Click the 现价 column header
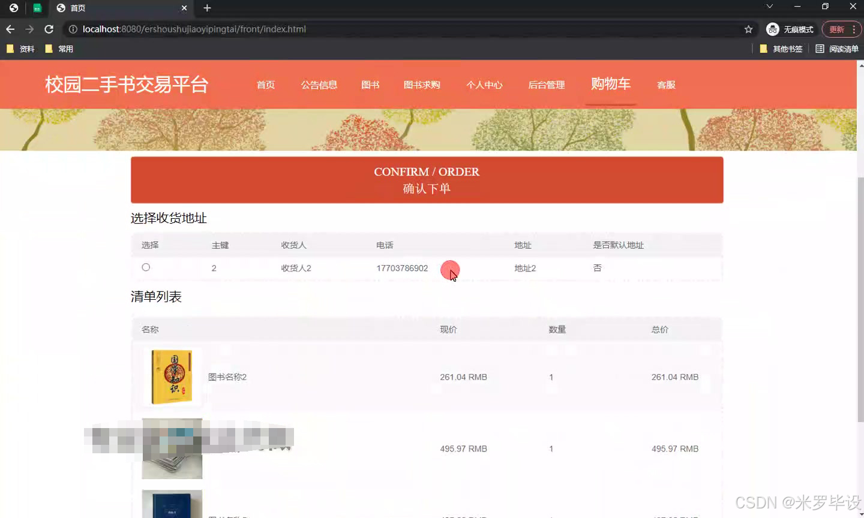The height and width of the screenshot is (518, 864). click(448, 330)
